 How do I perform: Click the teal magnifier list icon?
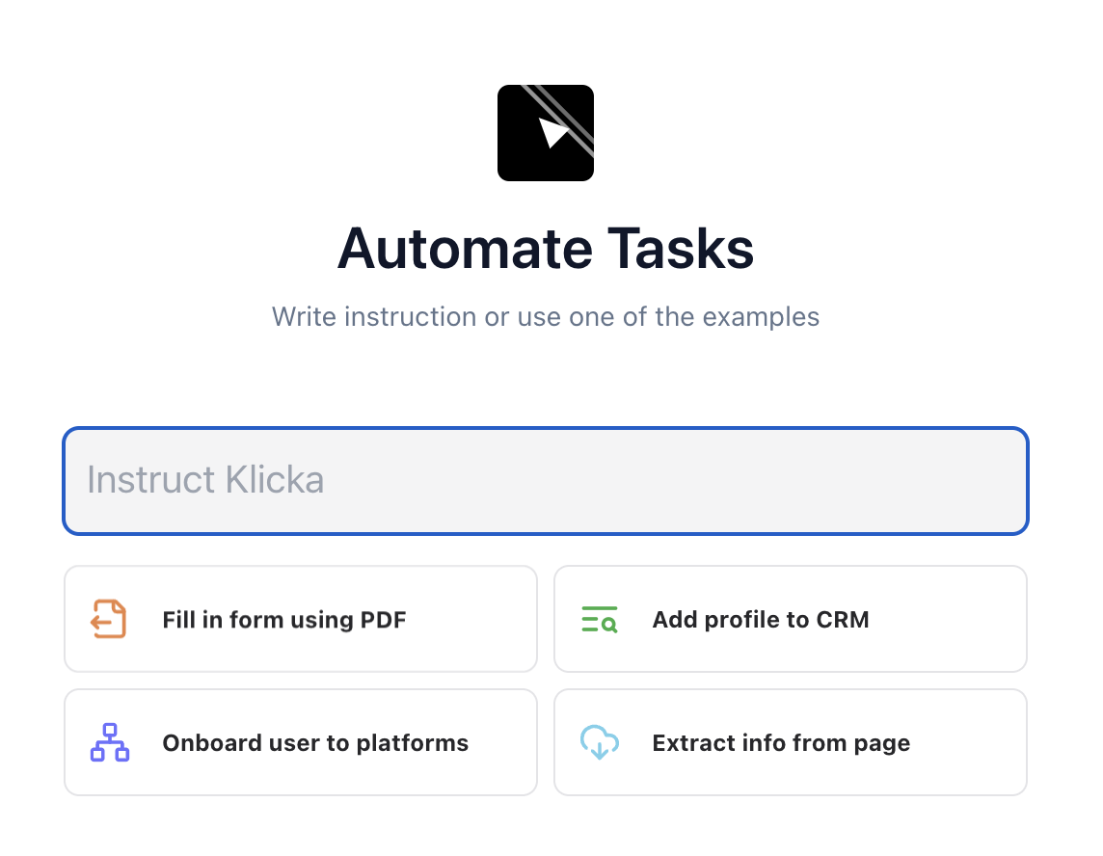point(600,619)
